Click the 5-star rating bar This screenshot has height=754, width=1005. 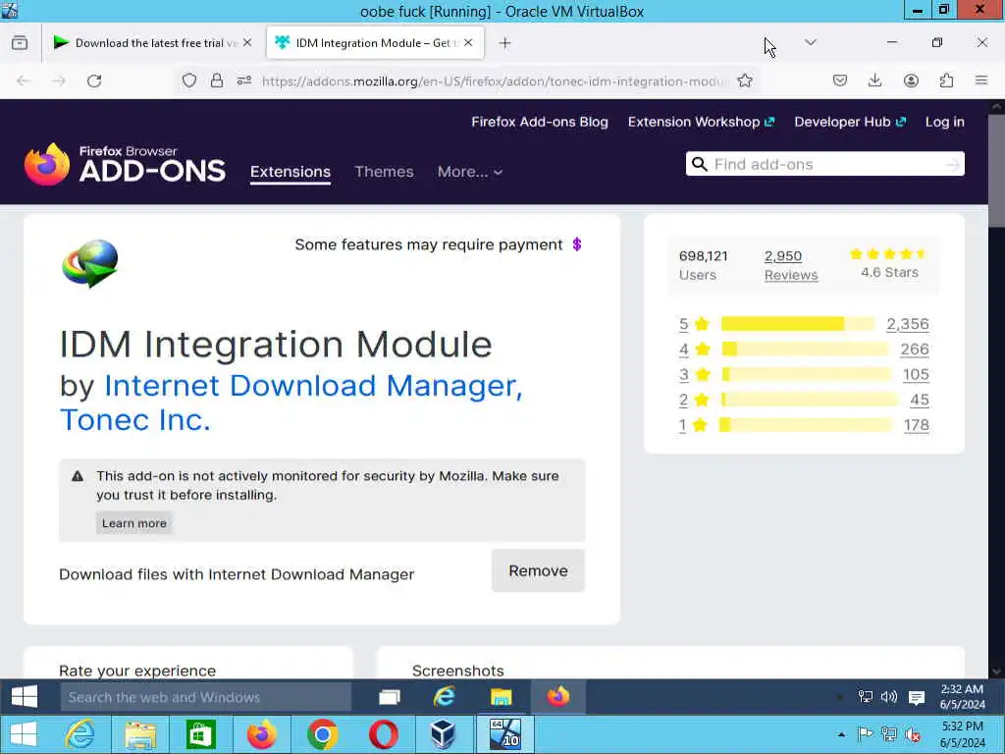tap(797, 324)
